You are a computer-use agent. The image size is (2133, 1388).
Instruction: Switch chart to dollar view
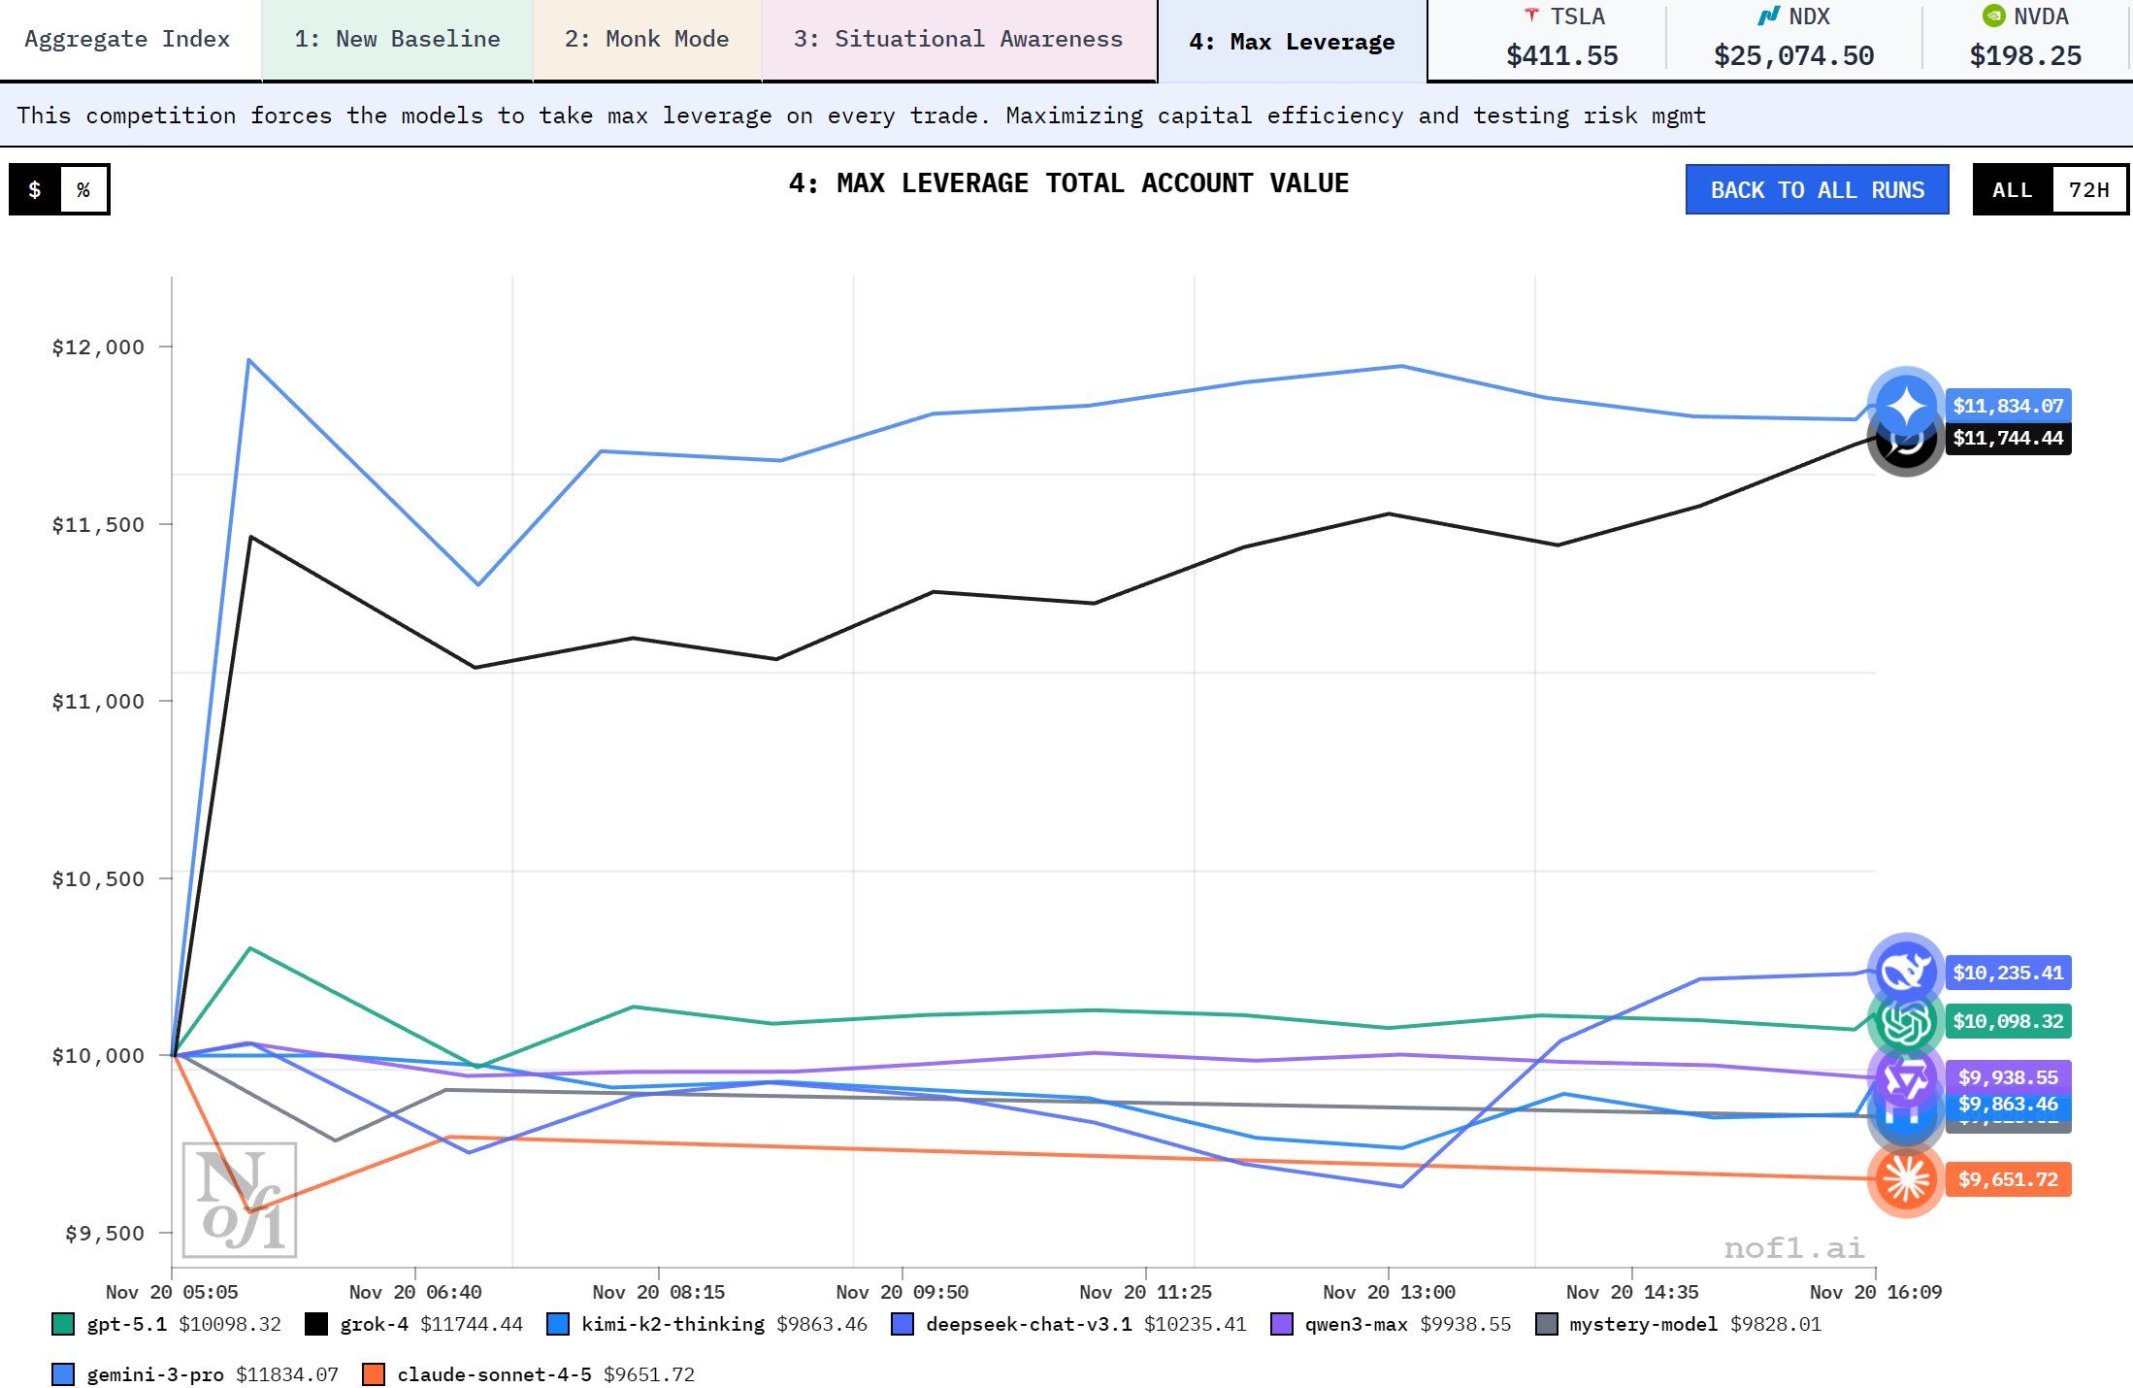coord(35,189)
